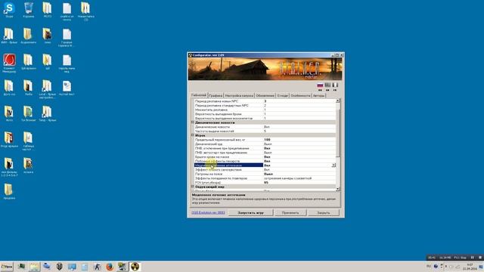The width and height of the screenshot is (484, 272).
Task: Open the Авторы tab
Action: click(319, 96)
